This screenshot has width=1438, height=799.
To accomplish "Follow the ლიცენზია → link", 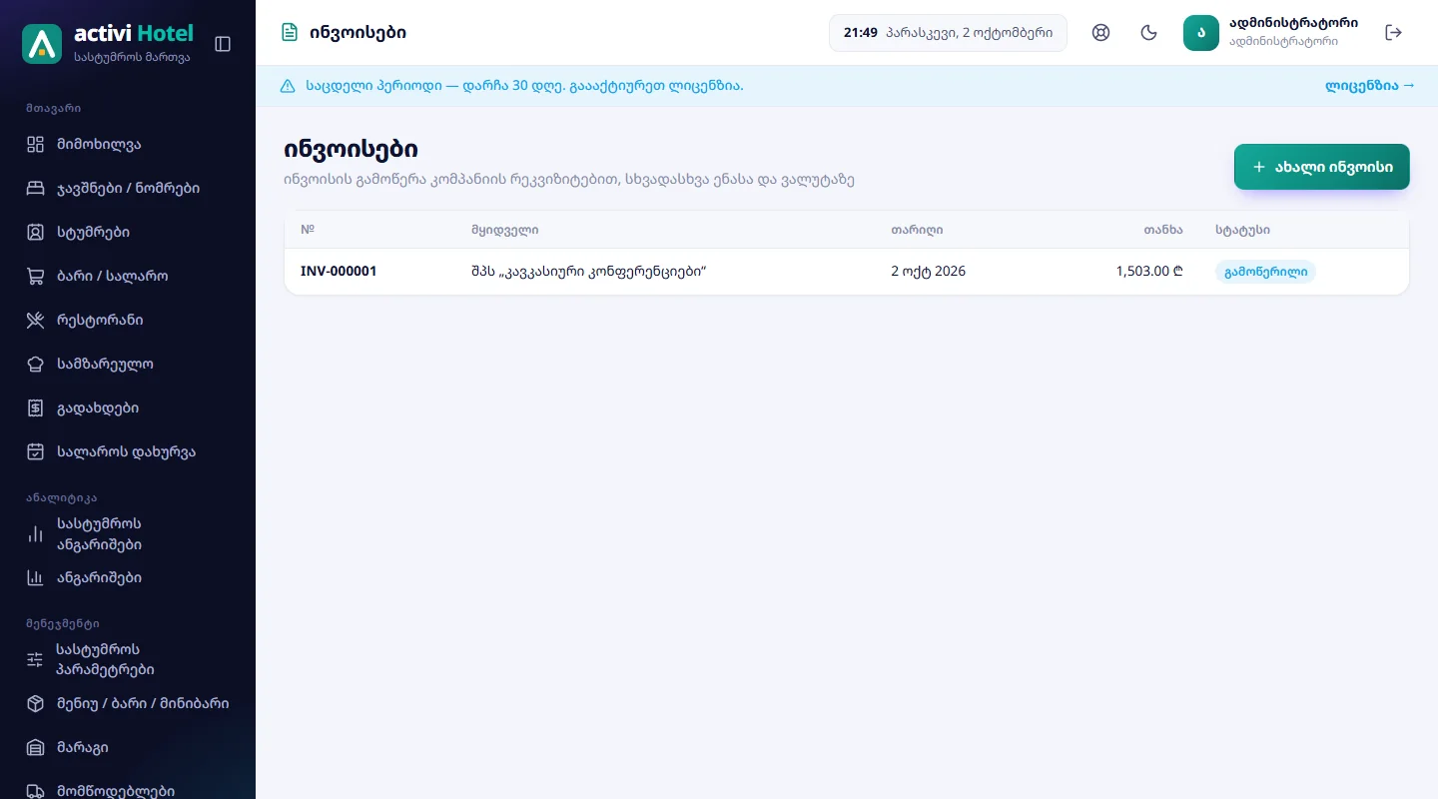I will point(1370,86).
